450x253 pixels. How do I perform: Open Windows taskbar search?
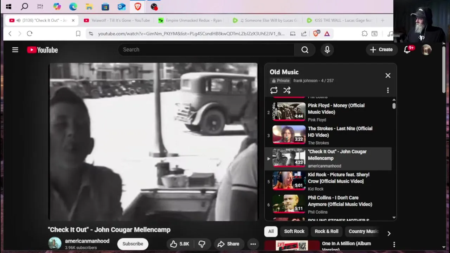24,6
